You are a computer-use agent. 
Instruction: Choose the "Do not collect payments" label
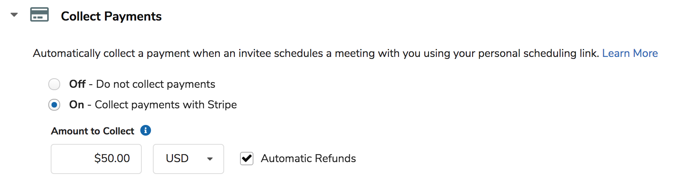point(156,84)
